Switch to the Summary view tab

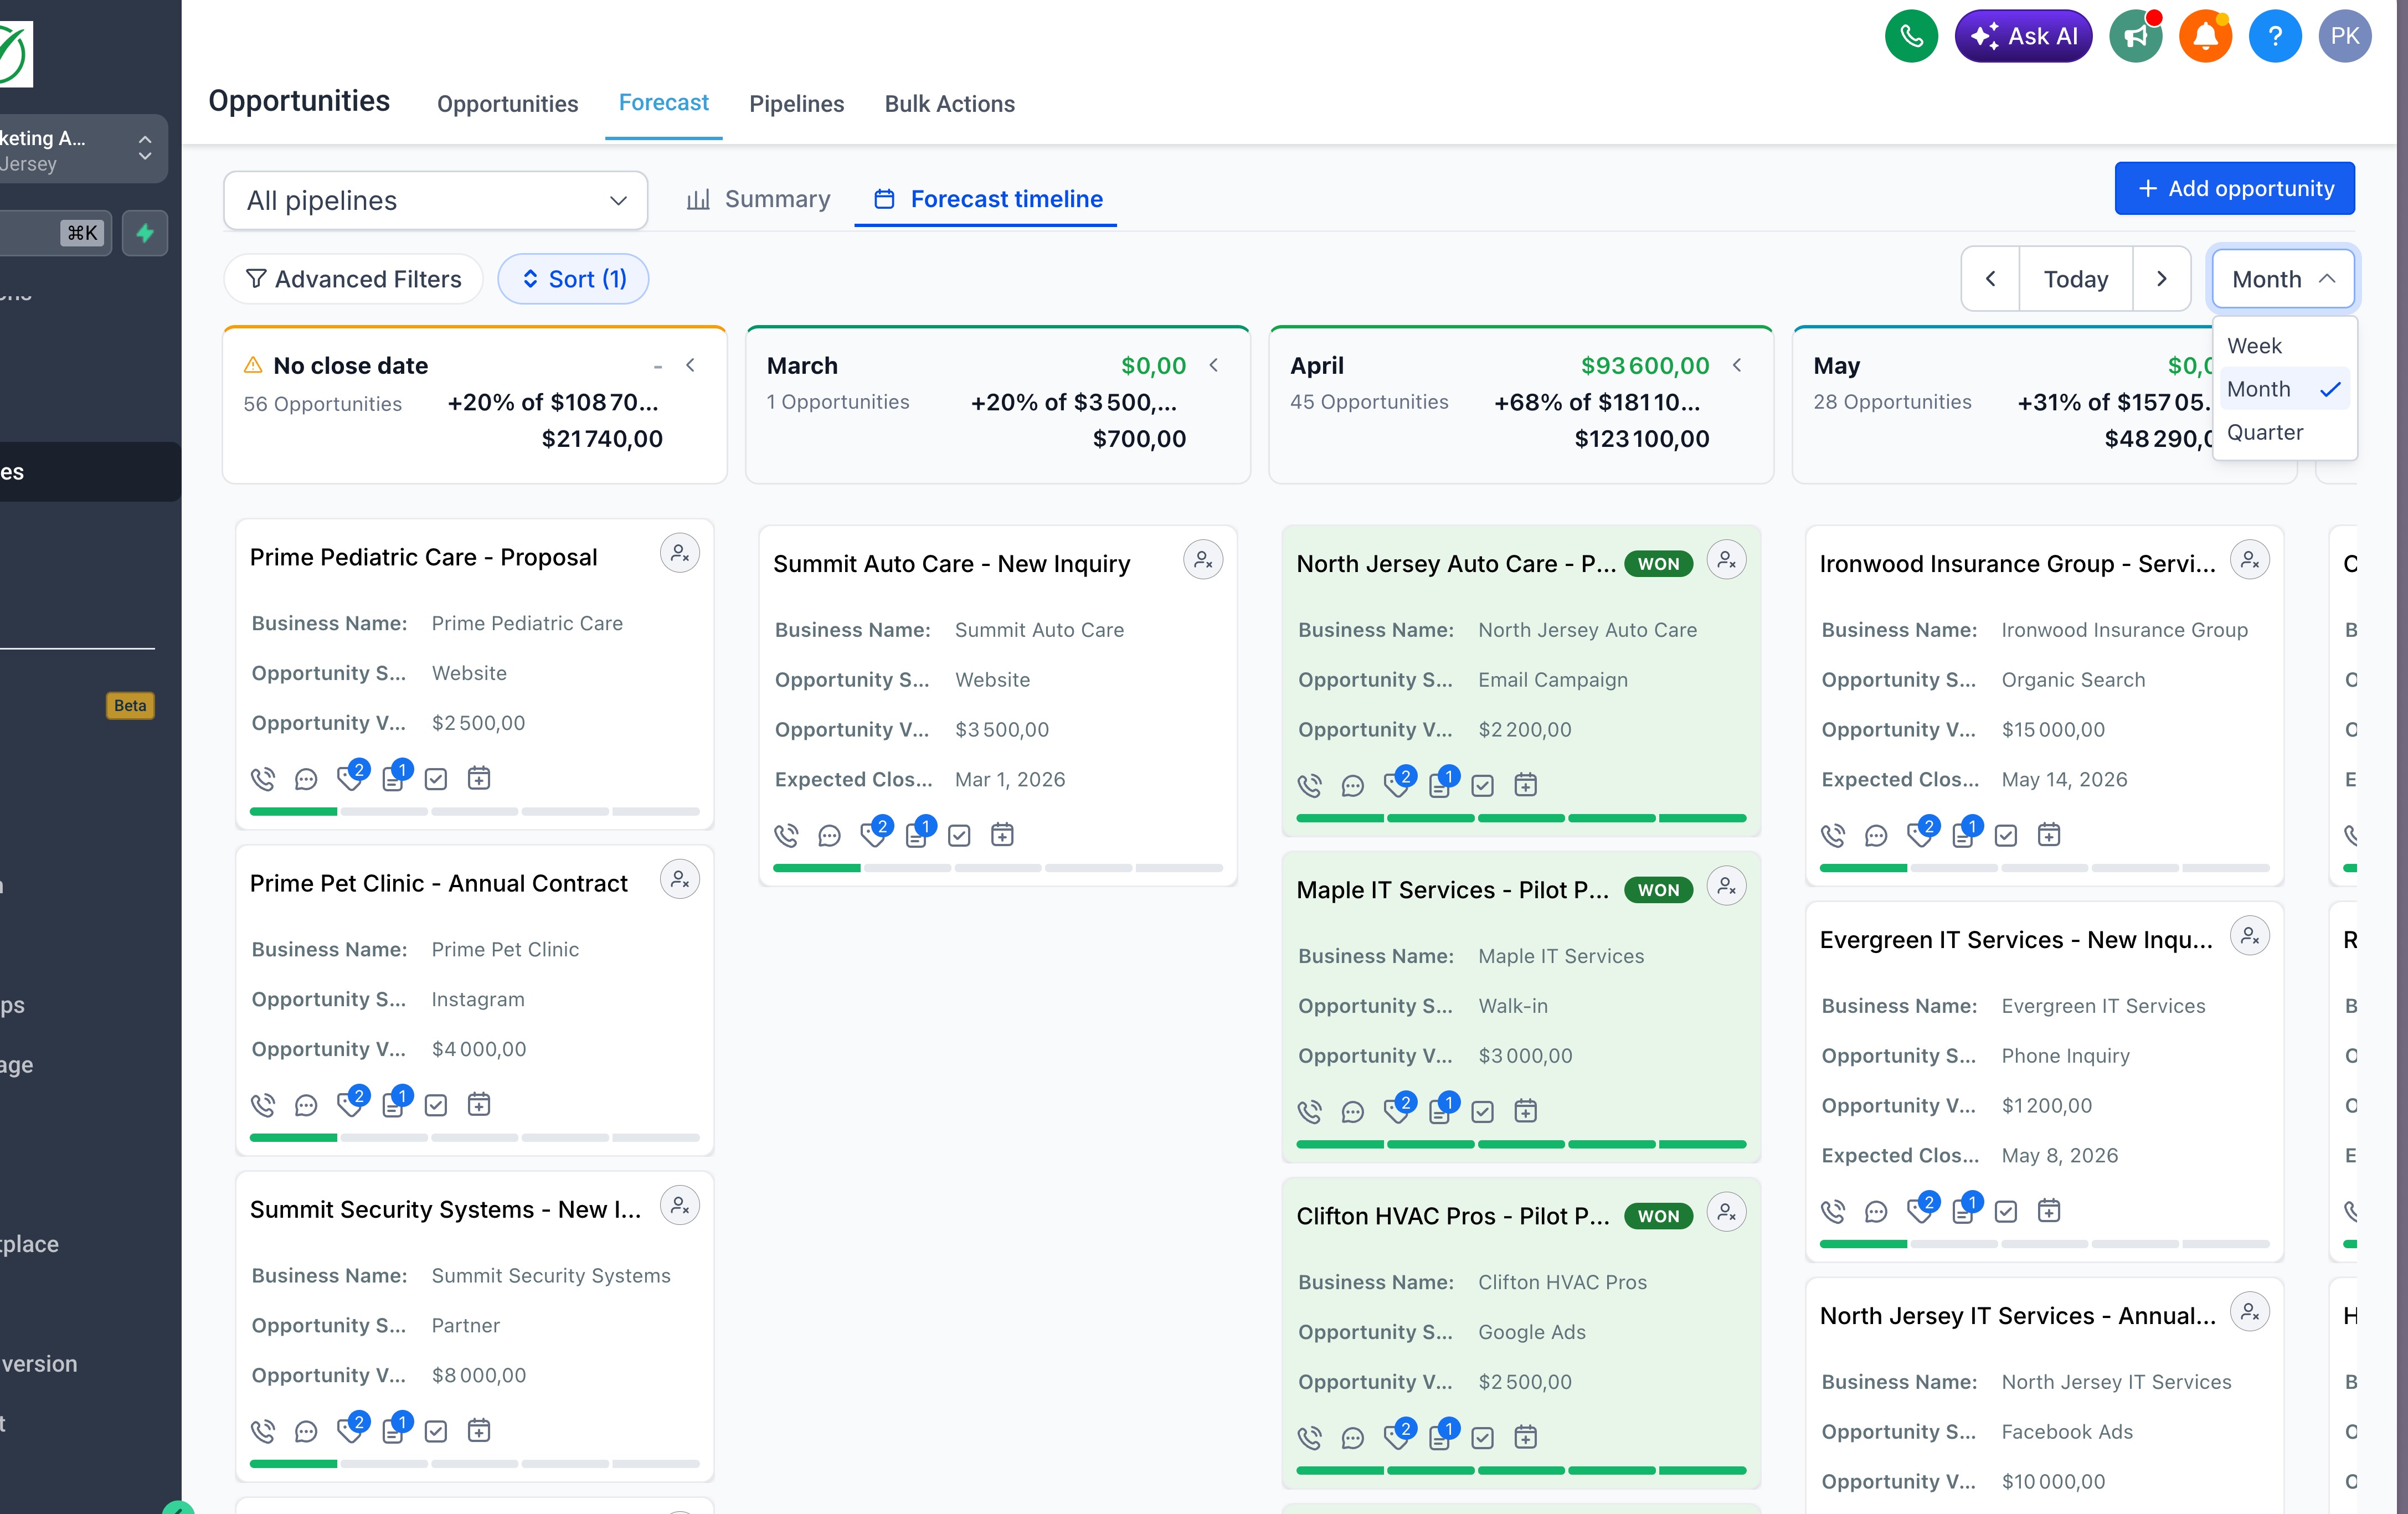pos(759,199)
